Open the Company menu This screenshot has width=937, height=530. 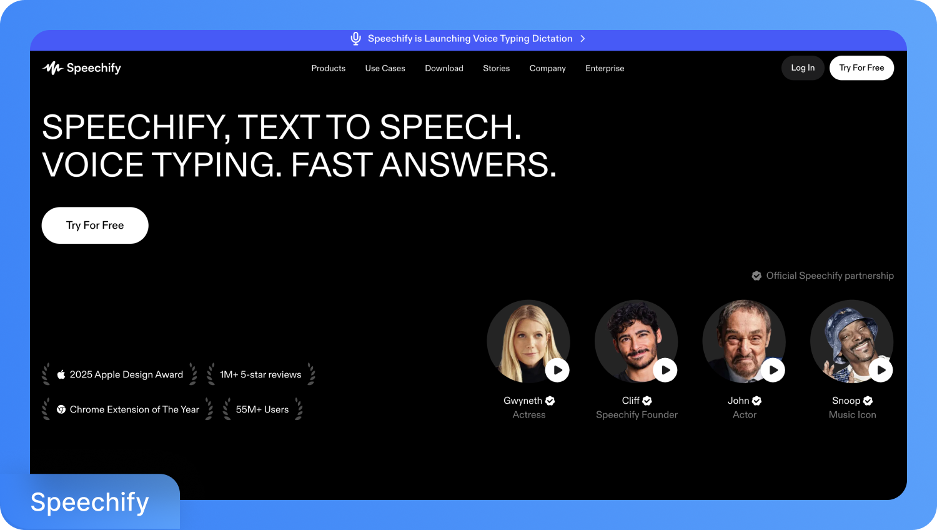[547, 68]
